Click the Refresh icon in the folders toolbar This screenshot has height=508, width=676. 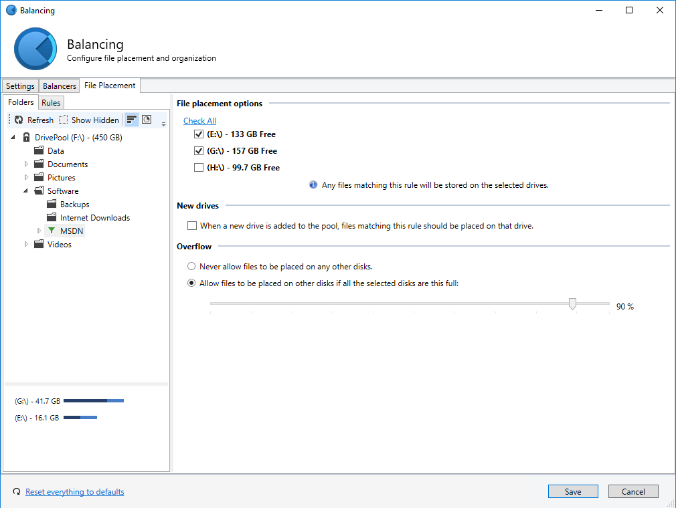[x=19, y=120]
